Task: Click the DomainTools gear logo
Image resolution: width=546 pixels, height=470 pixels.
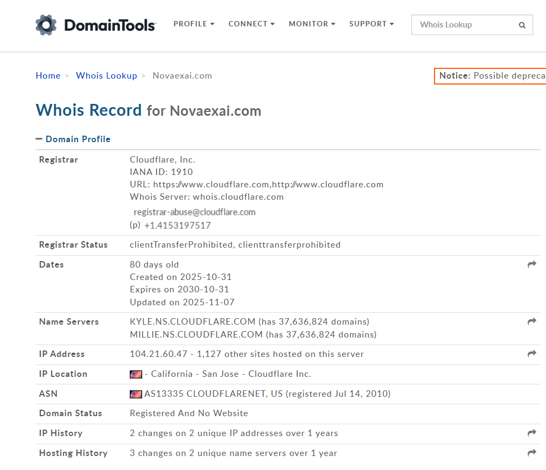Action: (46, 25)
